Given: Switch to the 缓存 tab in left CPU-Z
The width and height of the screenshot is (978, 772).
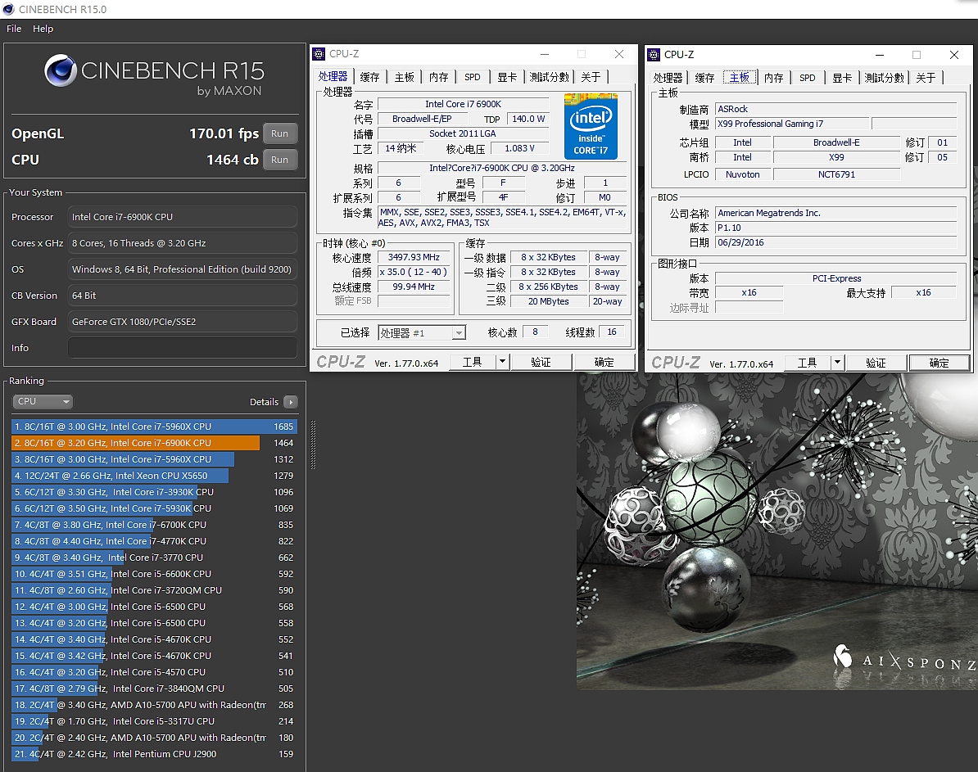Looking at the screenshot, I should [x=369, y=76].
